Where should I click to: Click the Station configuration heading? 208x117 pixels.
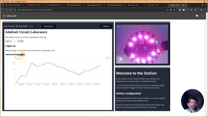coord(129,93)
